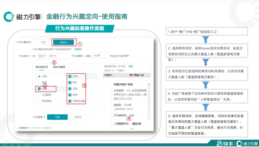Check the 商务服务 category checkbox
The height and width of the screenshot is (147, 259).
point(39,101)
